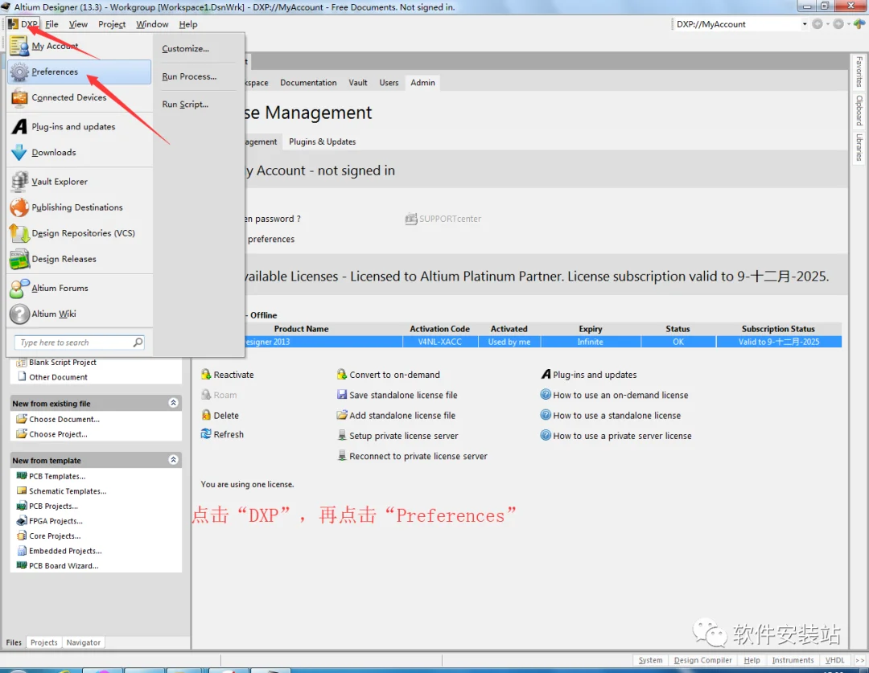Open Choose Project... from existing file
This screenshot has width=869, height=673.
pyautogui.click(x=58, y=433)
